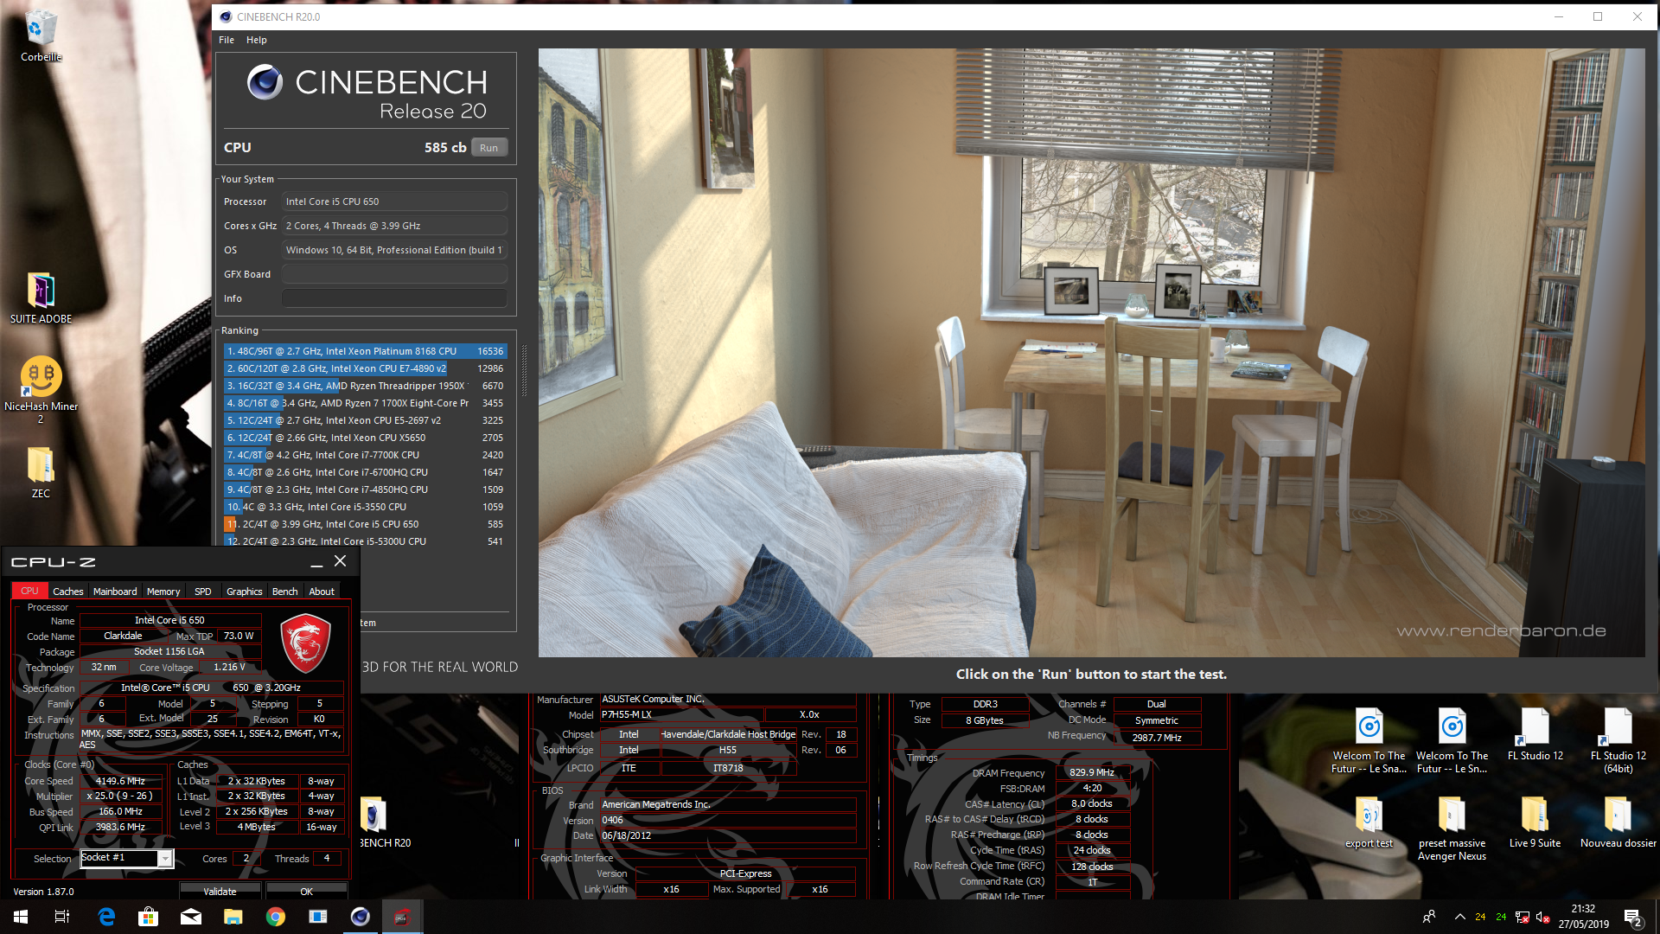Screen dimensions: 1660x934
Task: Open the Nouveau dossier folder
Action: point(1618,822)
